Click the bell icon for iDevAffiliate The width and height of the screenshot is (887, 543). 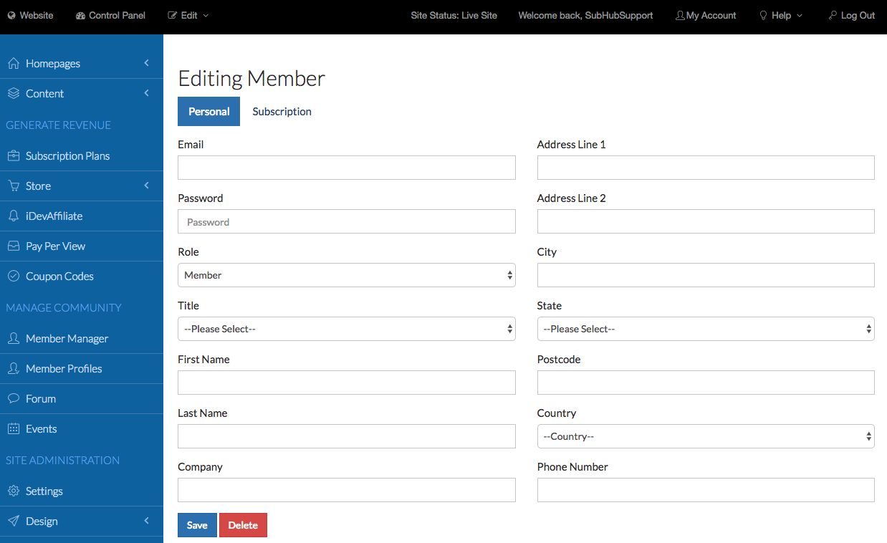pos(13,216)
